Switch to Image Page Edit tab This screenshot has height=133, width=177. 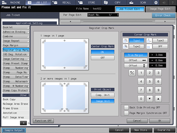pyautogui.click(x=160, y=9)
